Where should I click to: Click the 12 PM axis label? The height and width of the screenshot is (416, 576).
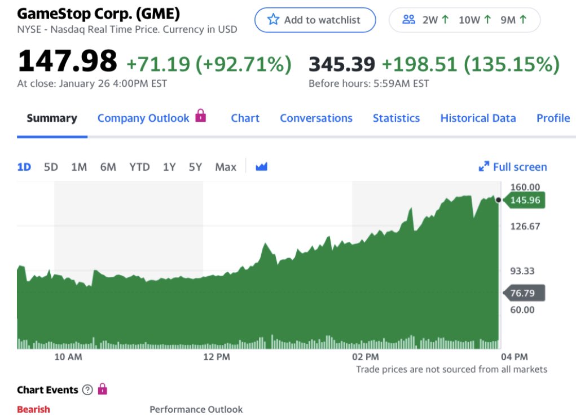tap(217, 357)
